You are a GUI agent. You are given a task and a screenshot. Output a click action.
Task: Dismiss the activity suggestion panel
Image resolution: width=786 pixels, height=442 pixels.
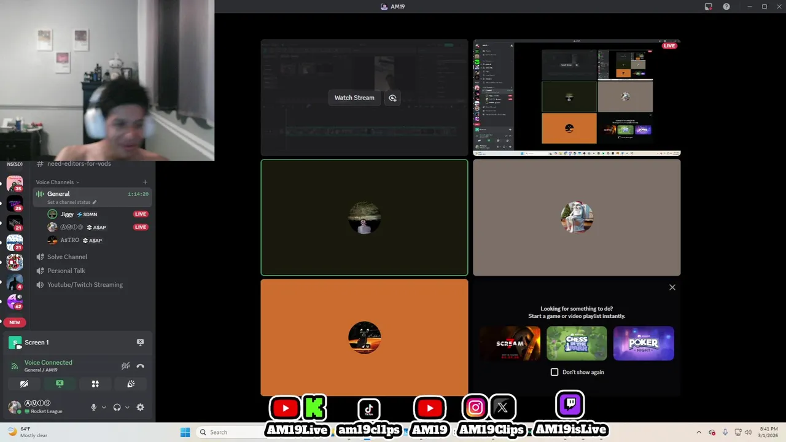[672, 287]
